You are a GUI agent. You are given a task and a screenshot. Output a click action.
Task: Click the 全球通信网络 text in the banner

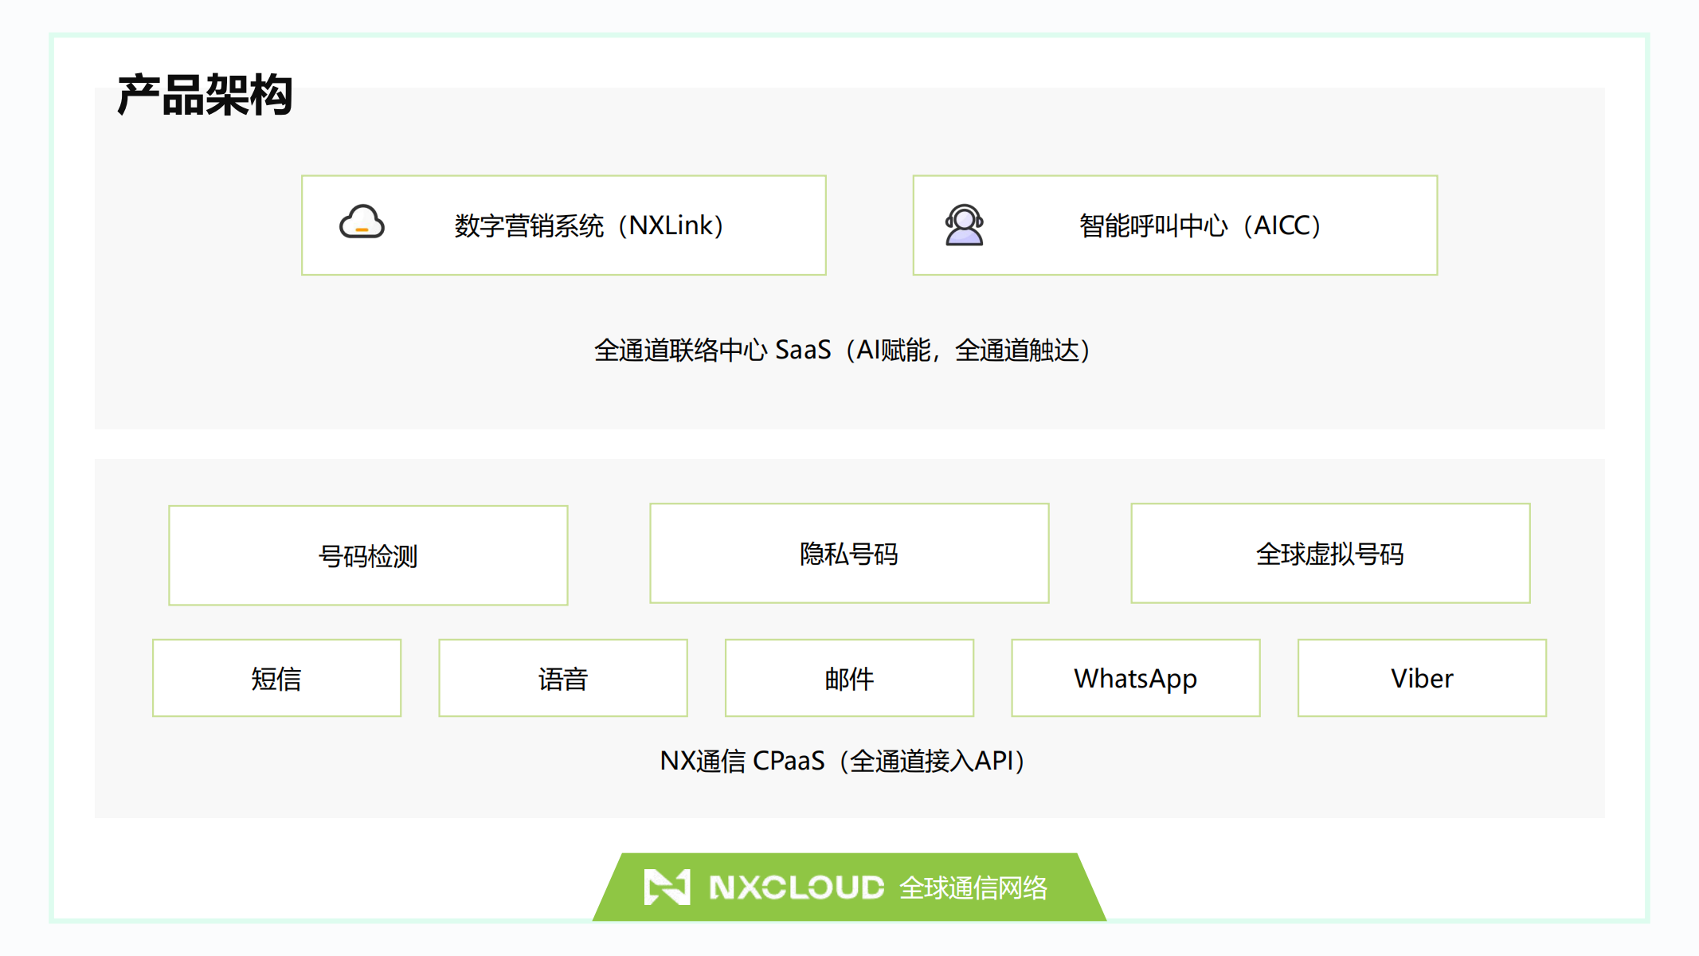(x=973, y=887)
